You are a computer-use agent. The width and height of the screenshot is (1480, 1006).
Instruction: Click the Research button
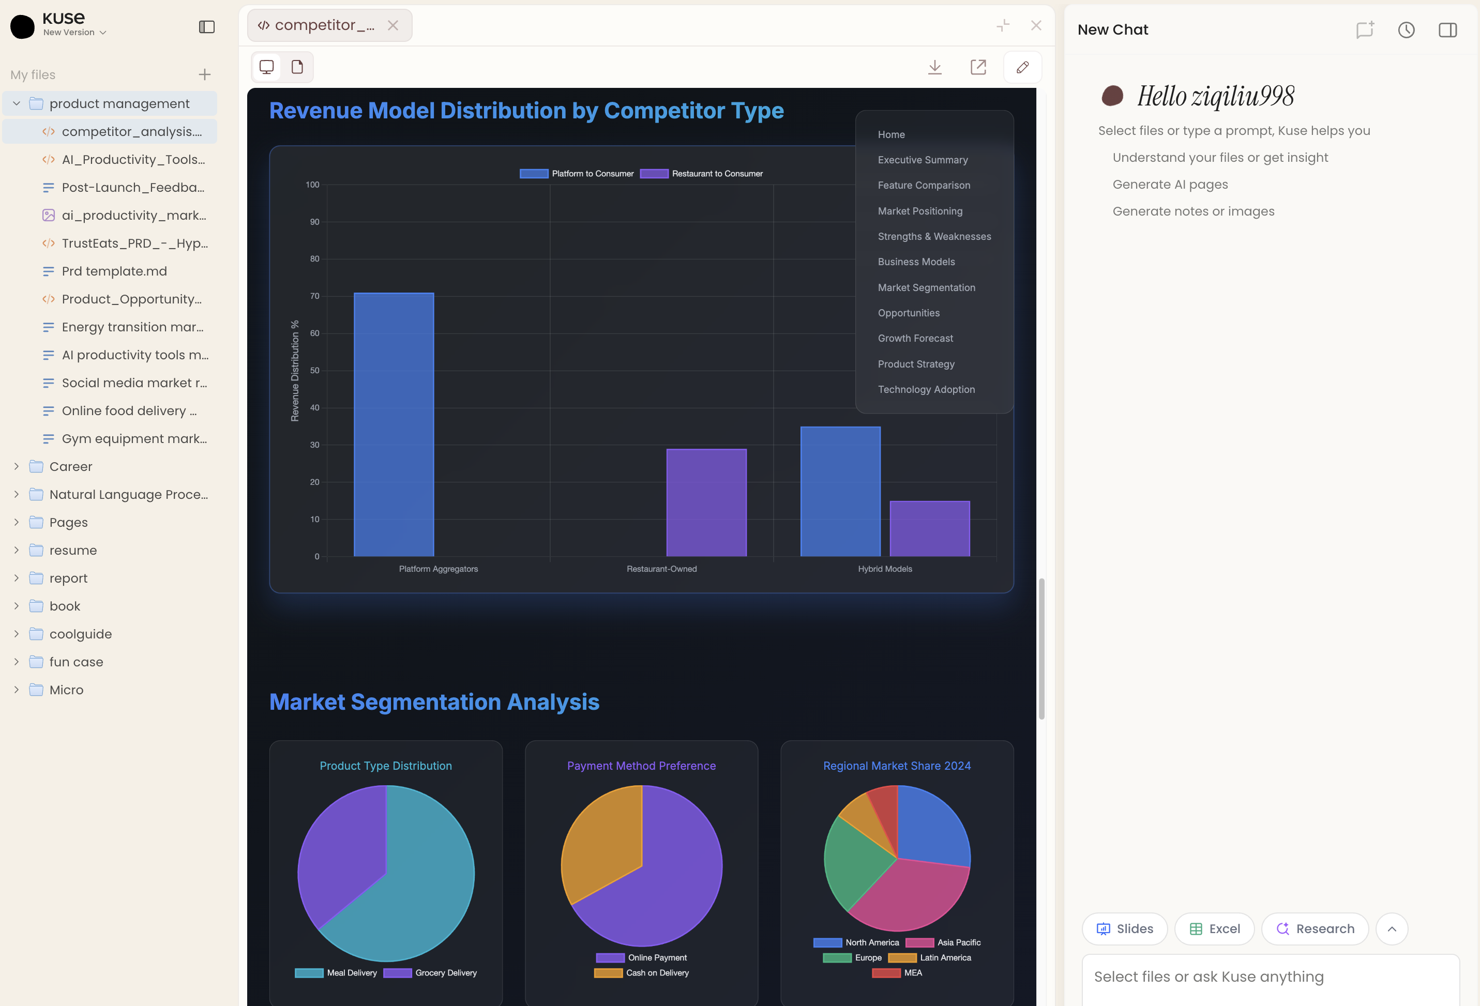click(x=1315, y=928)
